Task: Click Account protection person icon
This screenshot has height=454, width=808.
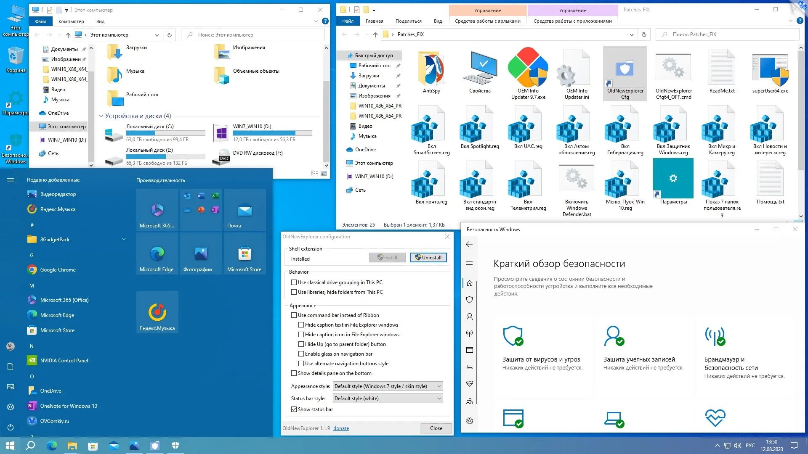Action: pos(614,336)
